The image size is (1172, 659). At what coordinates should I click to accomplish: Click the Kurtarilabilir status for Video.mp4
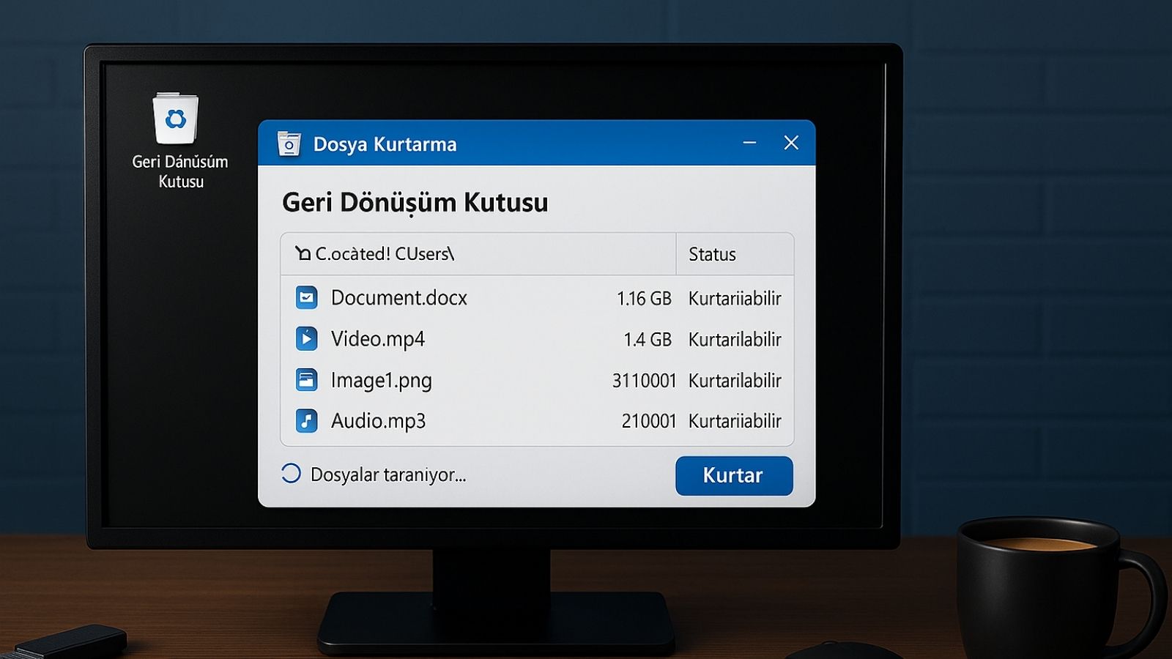[x=735, y=340]
